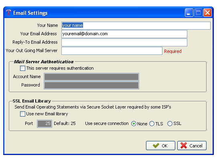Enable 'This server requires authentication' checkbox
Image resolution: width=217 pixels, height=161 pixels.
[x=22, y=68]
